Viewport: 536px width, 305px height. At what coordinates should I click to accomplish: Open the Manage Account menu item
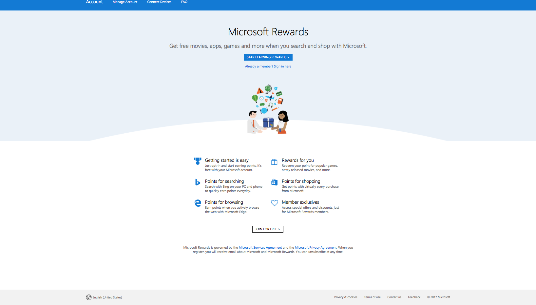[125, 2]
